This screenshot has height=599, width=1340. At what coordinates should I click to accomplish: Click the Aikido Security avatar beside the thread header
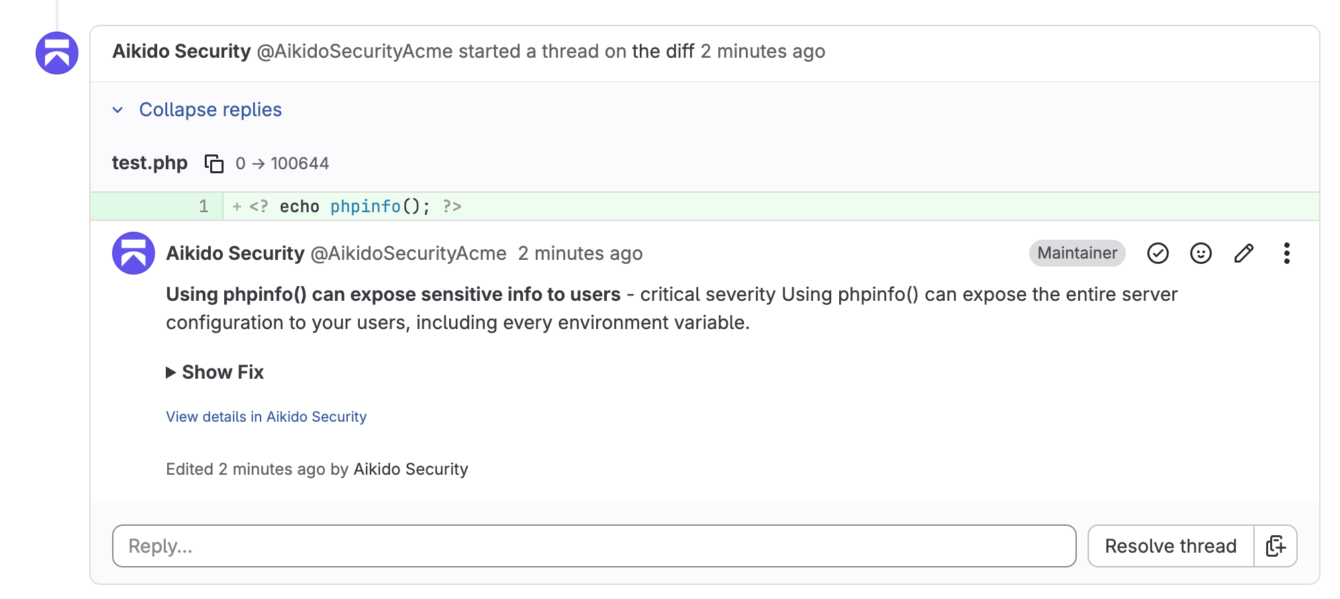pyautogui.click(x=57, y=53)
